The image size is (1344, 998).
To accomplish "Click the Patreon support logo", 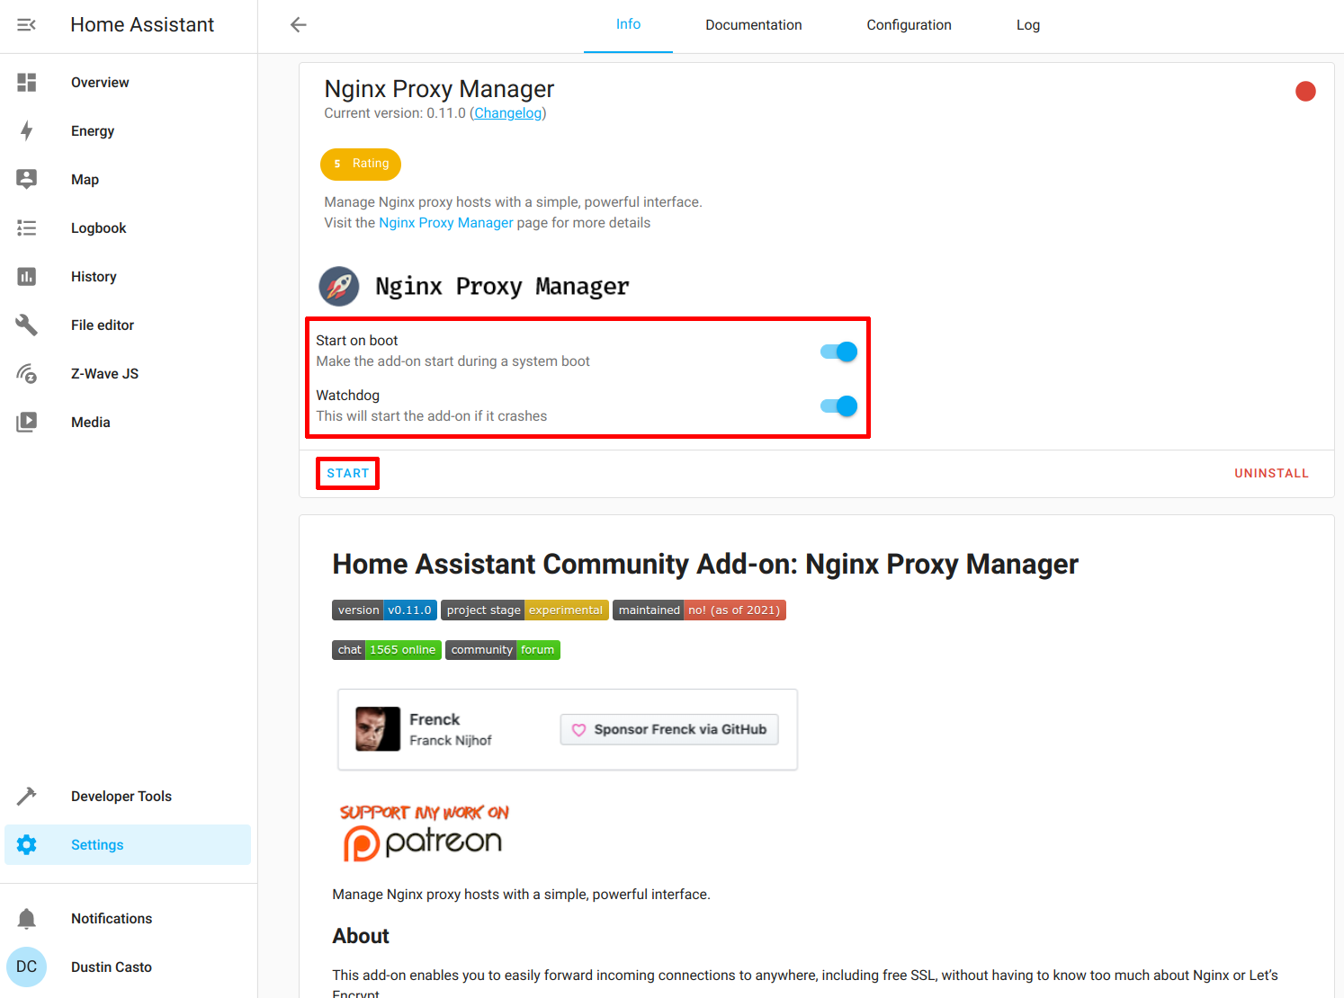I will [x=424, y=833].
